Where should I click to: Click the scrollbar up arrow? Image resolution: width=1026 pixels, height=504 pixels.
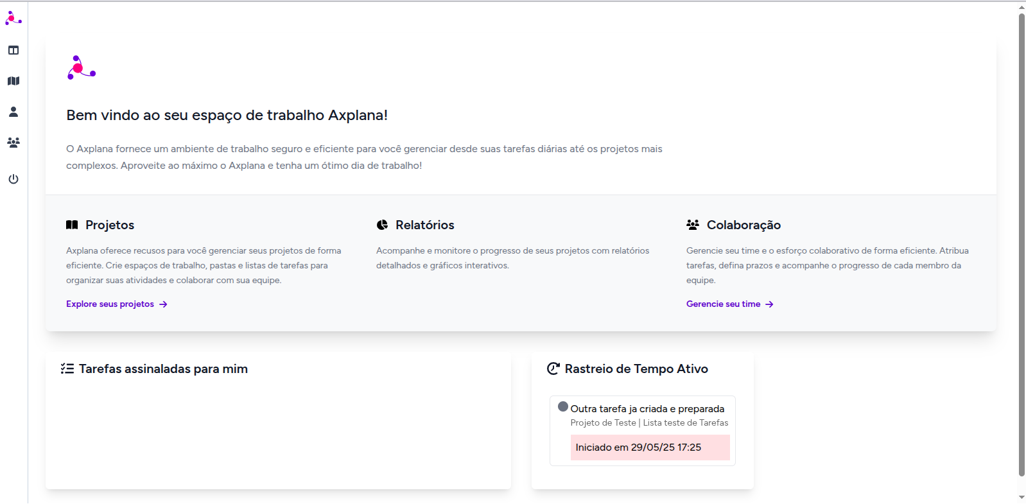pos(1022,7)
